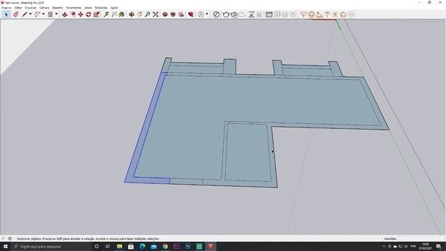Activate the Line pencil tool
The image size is (446, 251).
click(25, 14)
